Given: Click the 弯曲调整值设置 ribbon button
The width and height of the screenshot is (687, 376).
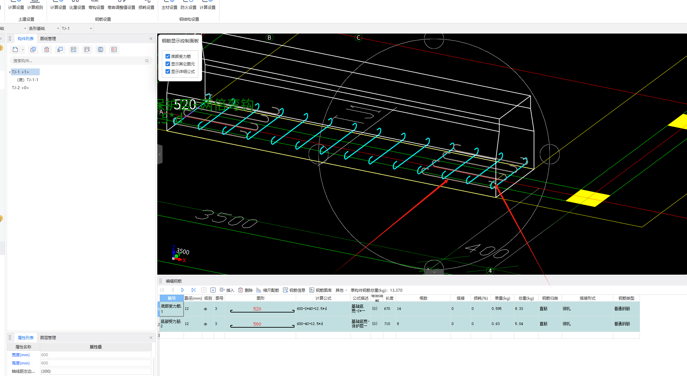Looking at the screenshot, I should 121,6.
